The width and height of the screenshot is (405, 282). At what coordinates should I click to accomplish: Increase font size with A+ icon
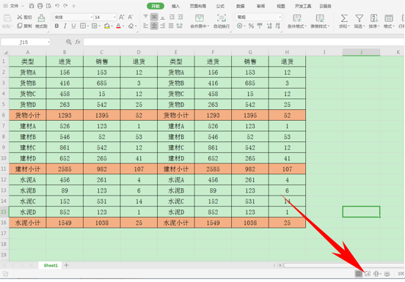click(x=121, y=17)
